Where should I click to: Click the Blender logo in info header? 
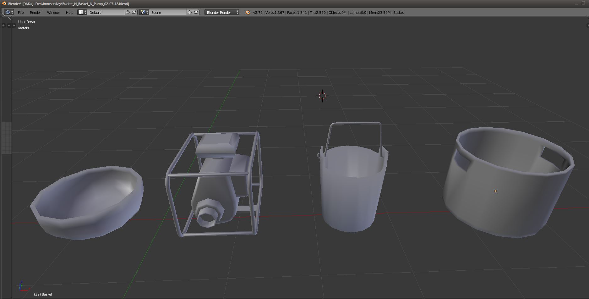pyautogui.click(x=248, y=13)
